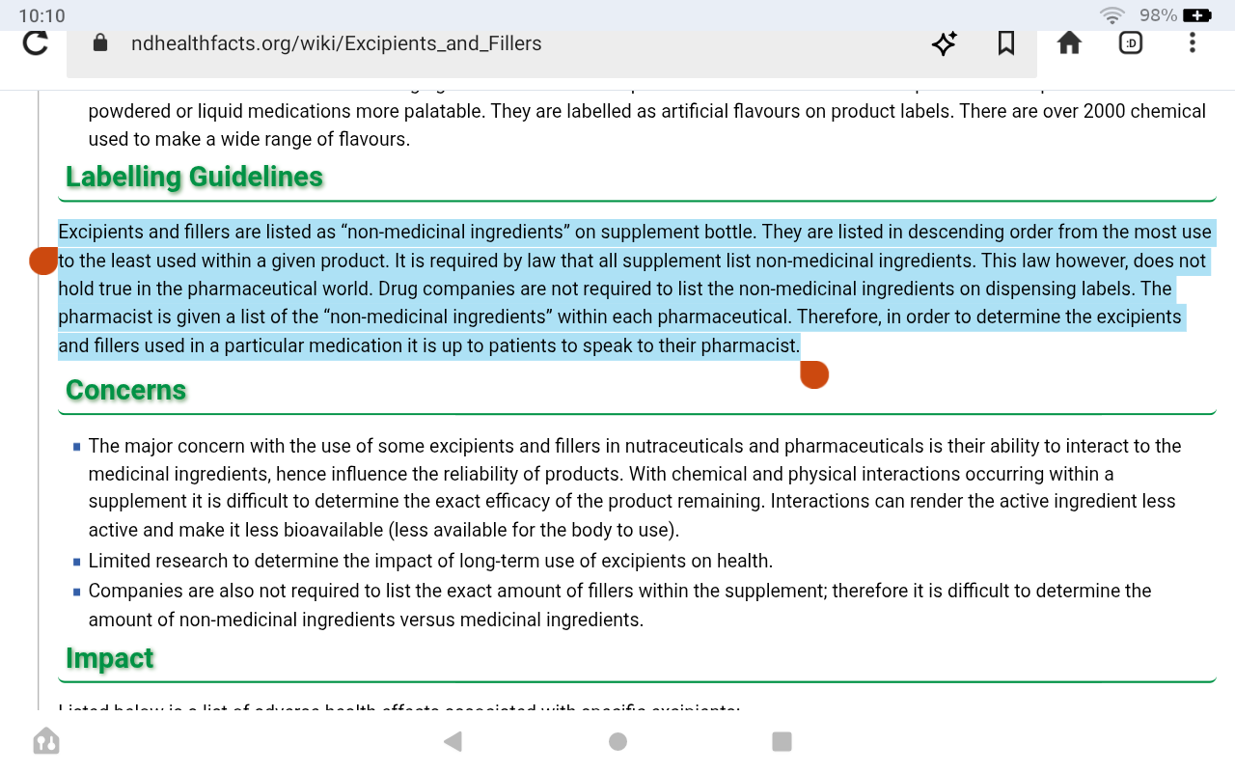Screen dimensions: 1235x772
Task: Tap the Wi-Fi status icon
Action: [x=1112, y=15]
